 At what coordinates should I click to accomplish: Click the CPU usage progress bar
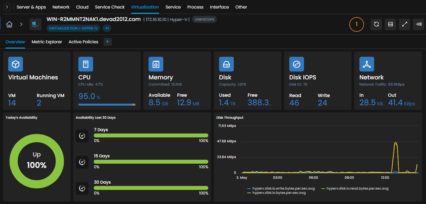coord(107,105)
